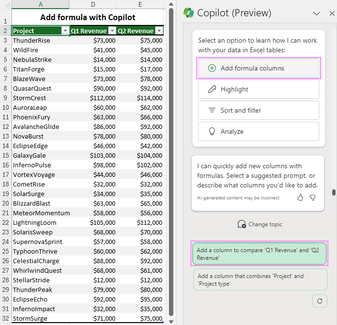Select cell containing BlazeWave
This screenshot has height=325, width=337.
[41, 79]
